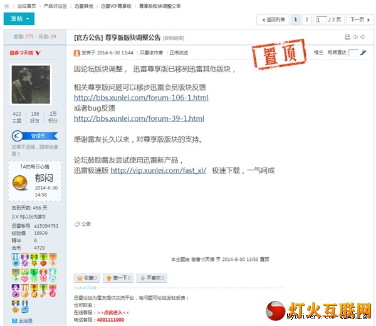Screen dimensions: 376x326
Task: Click the print icon
Action: click(x=347, y=37)
